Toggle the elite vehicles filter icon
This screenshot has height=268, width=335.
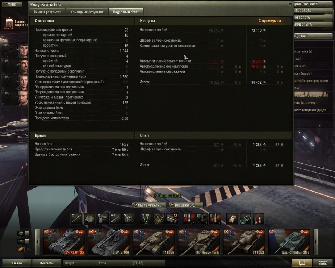[21, 249]
